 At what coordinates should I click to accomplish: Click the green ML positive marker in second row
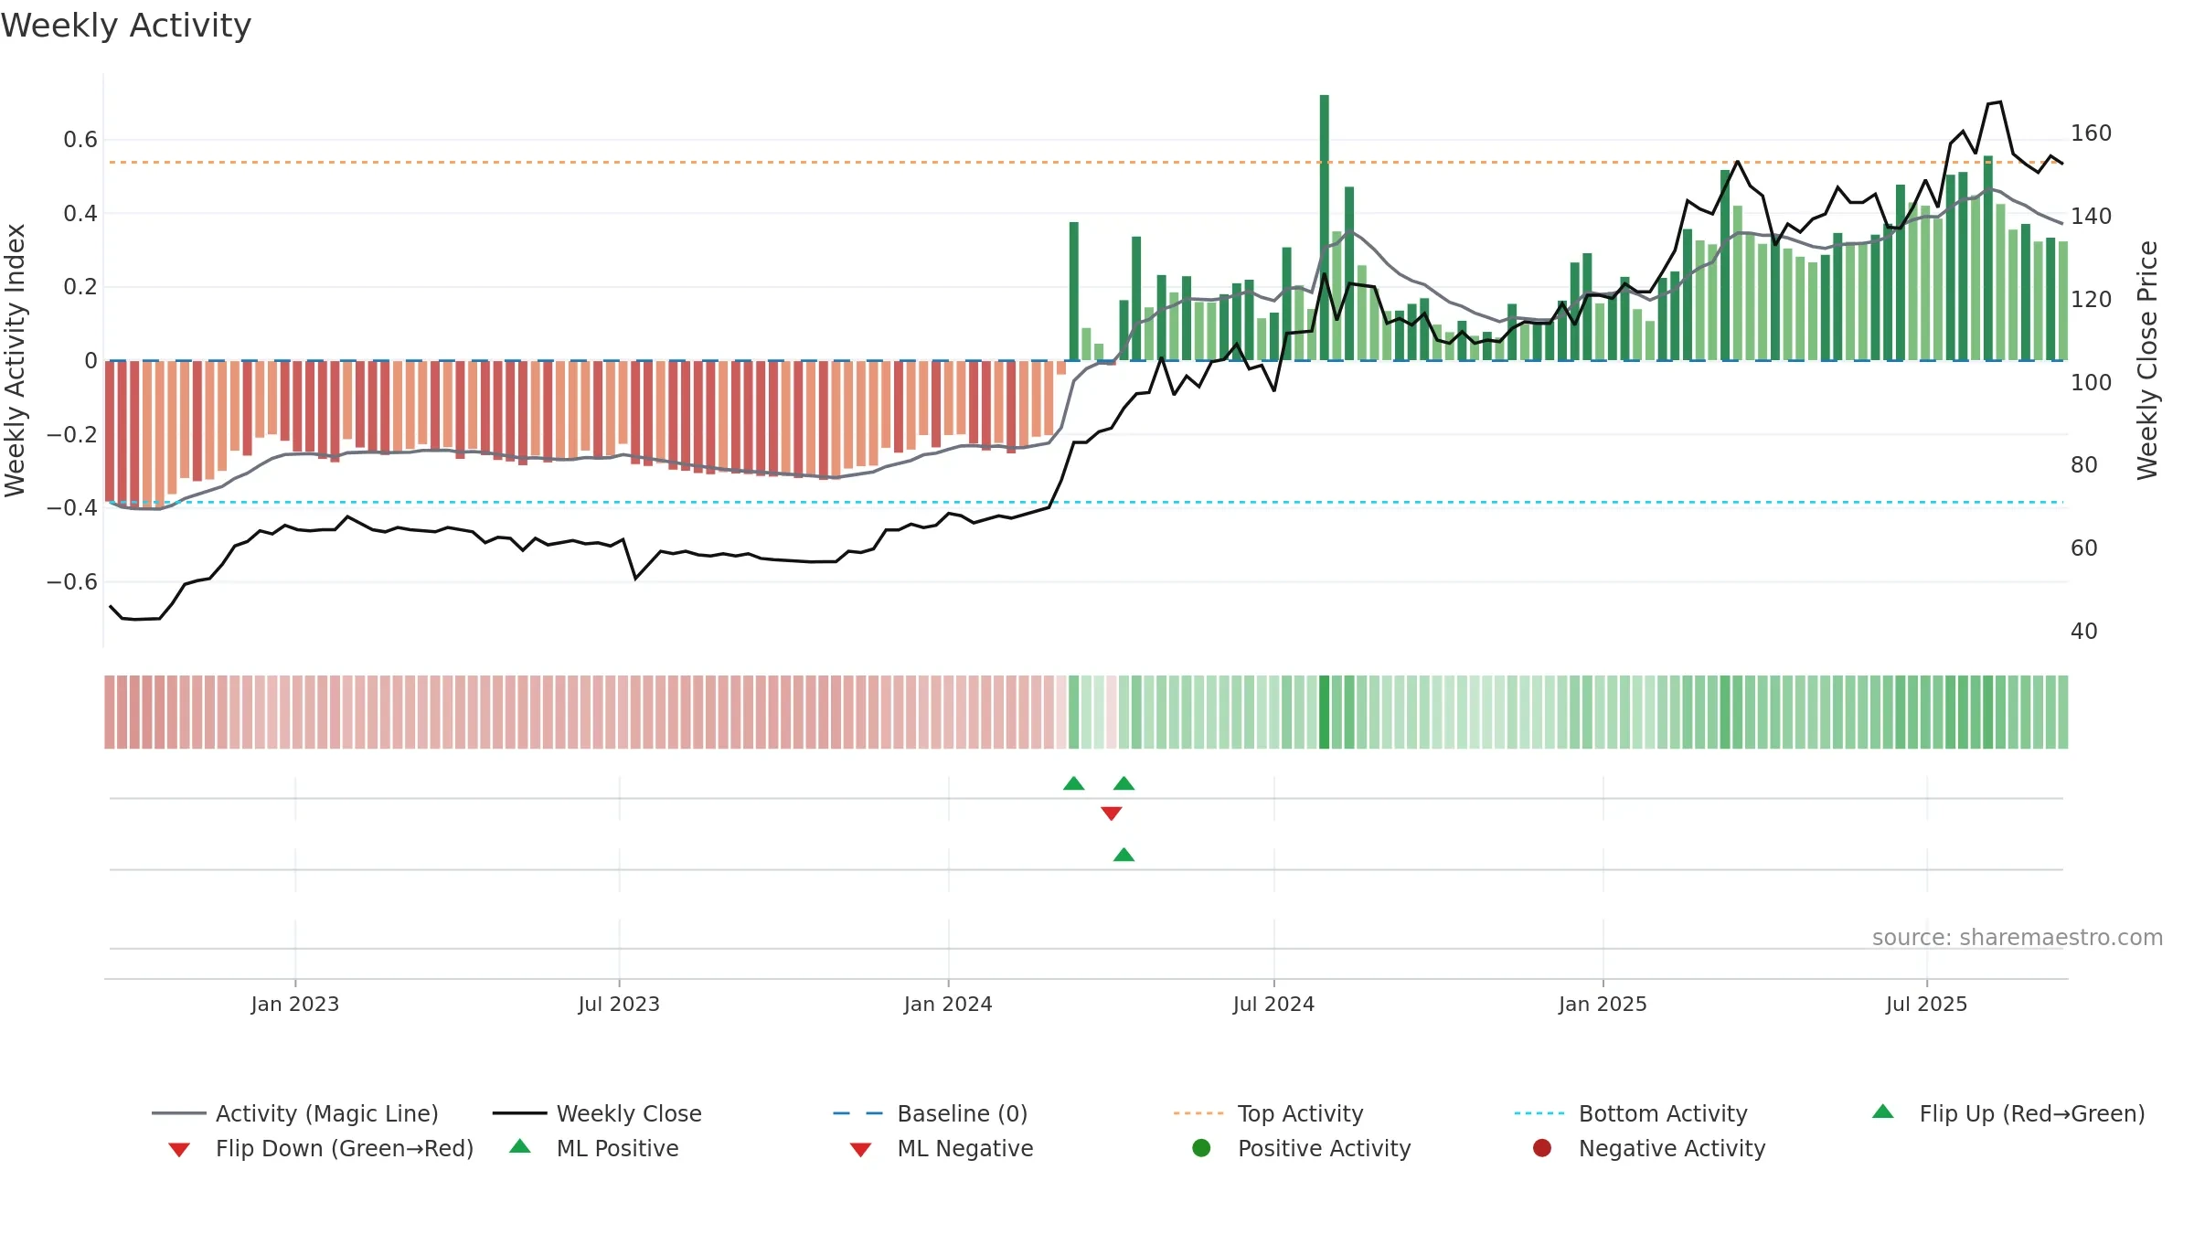point(1124,855)
